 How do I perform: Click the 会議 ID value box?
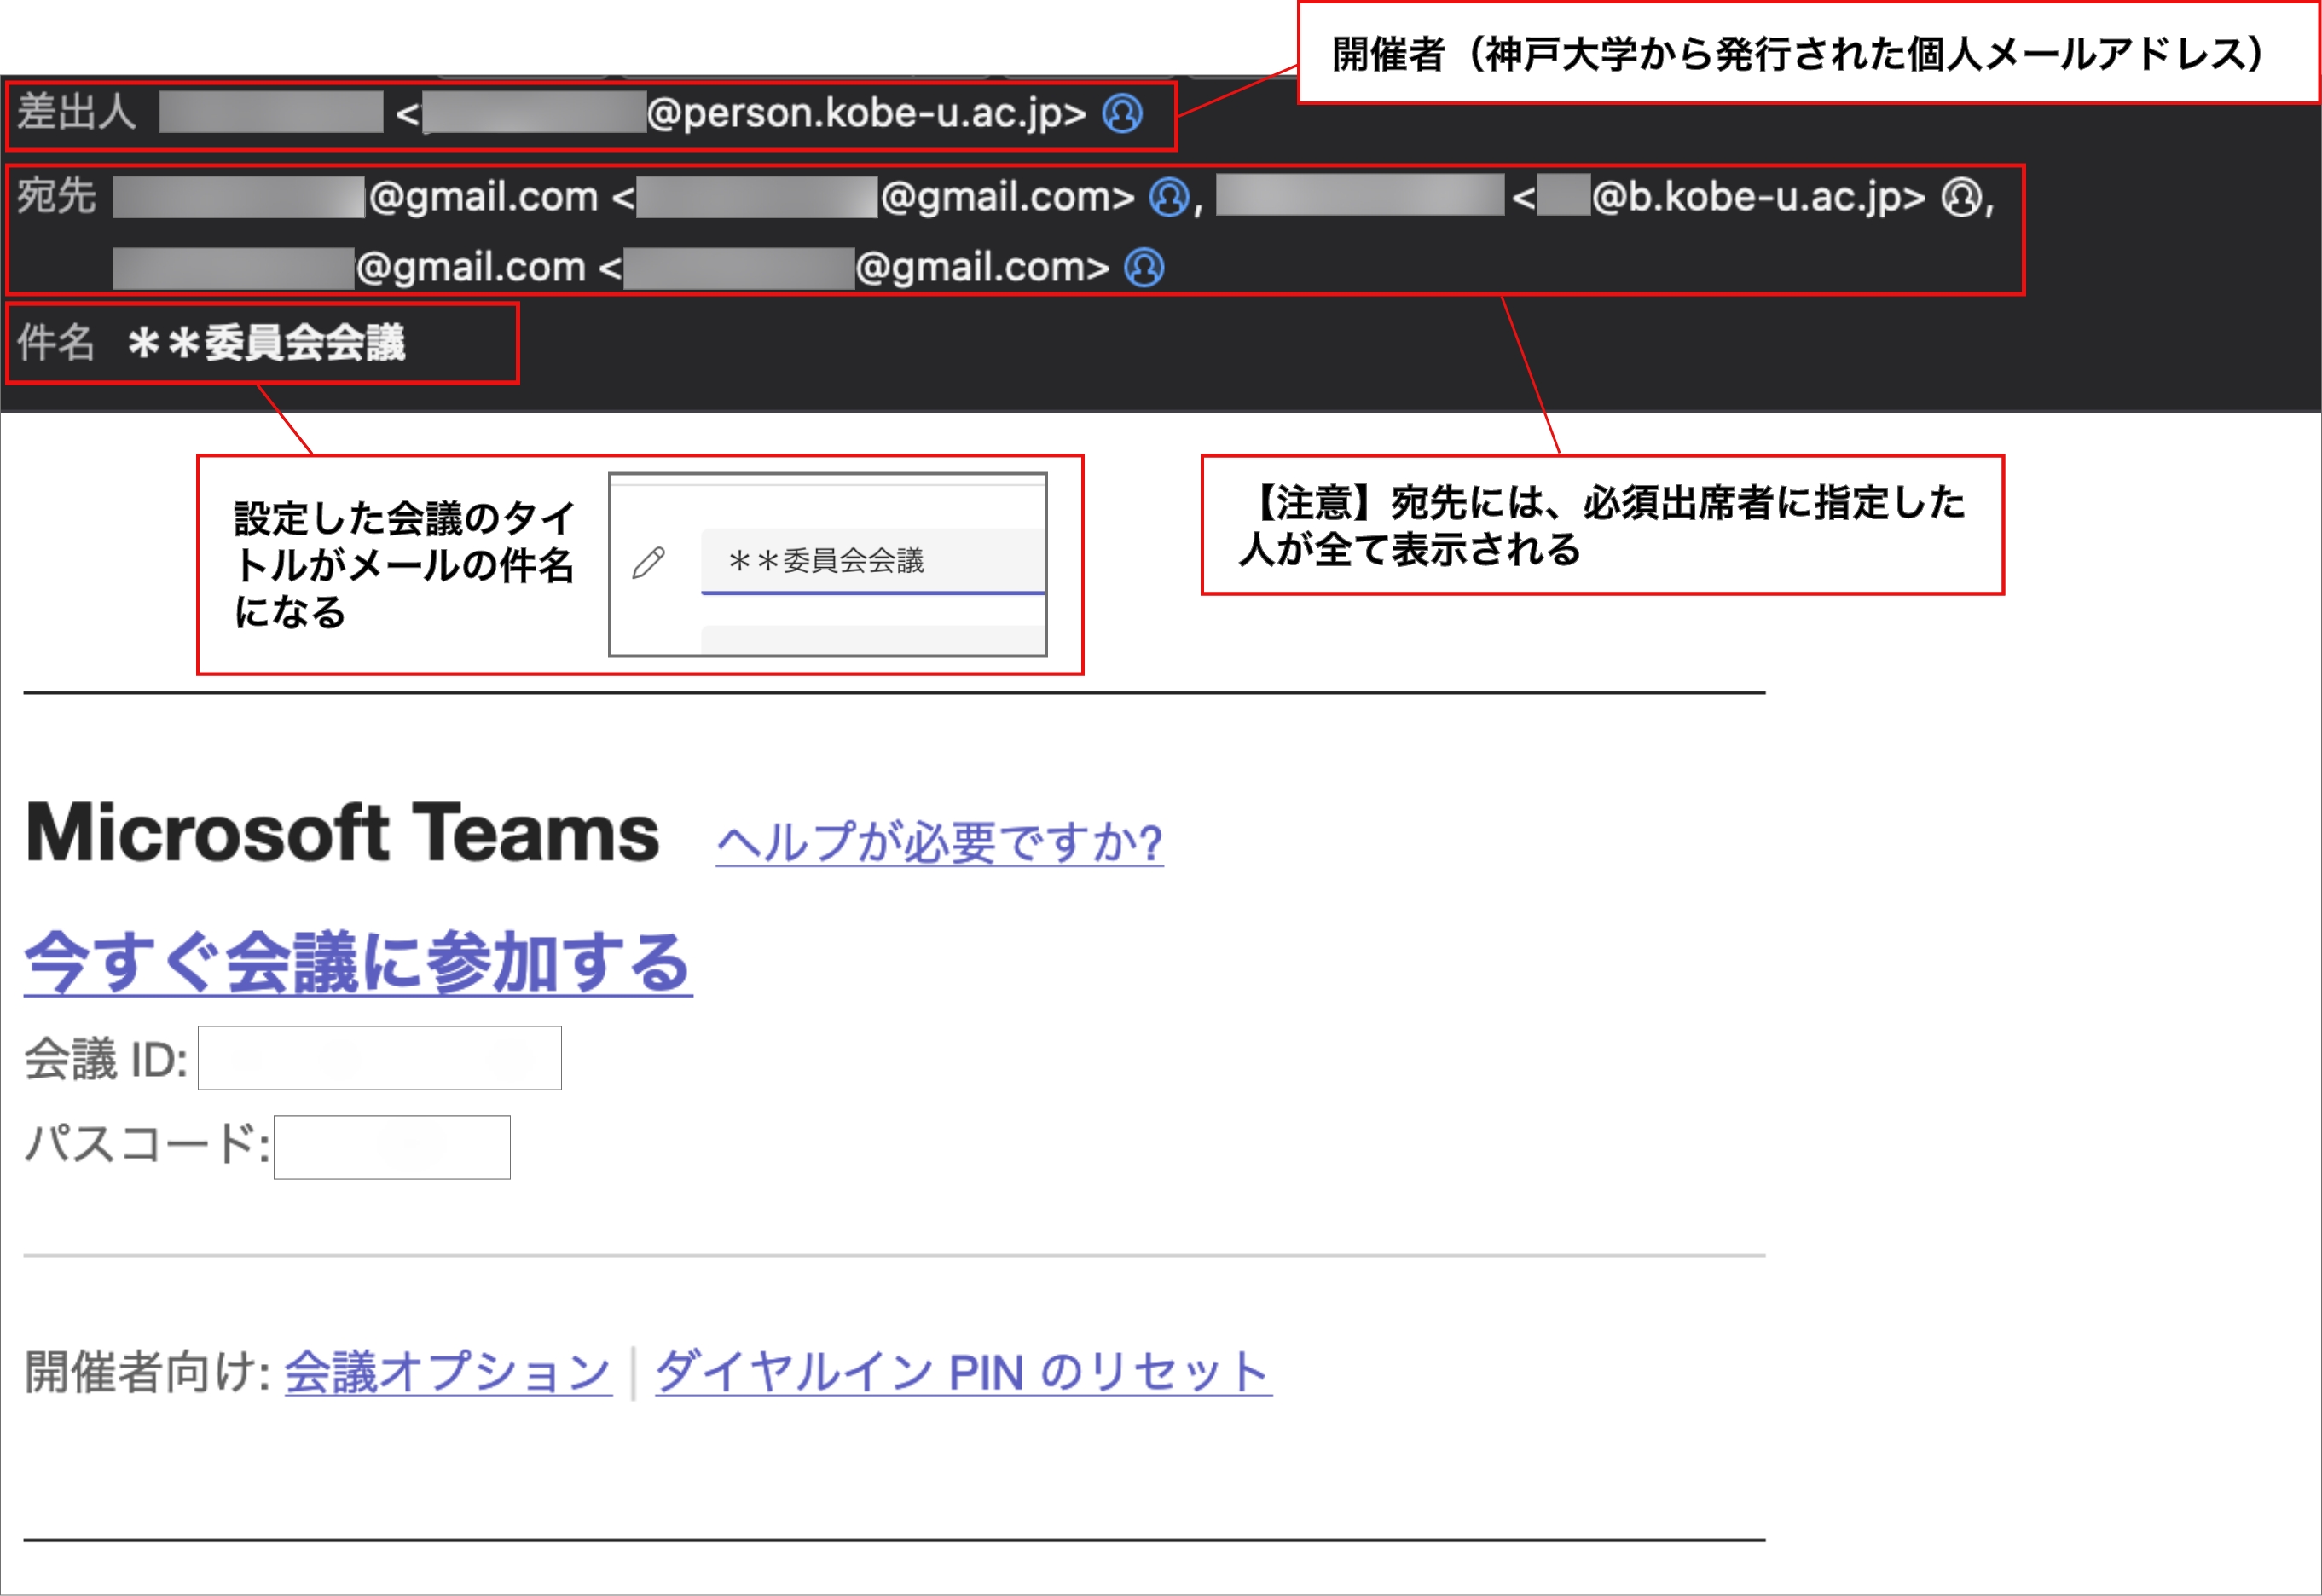coord(380,1058)
